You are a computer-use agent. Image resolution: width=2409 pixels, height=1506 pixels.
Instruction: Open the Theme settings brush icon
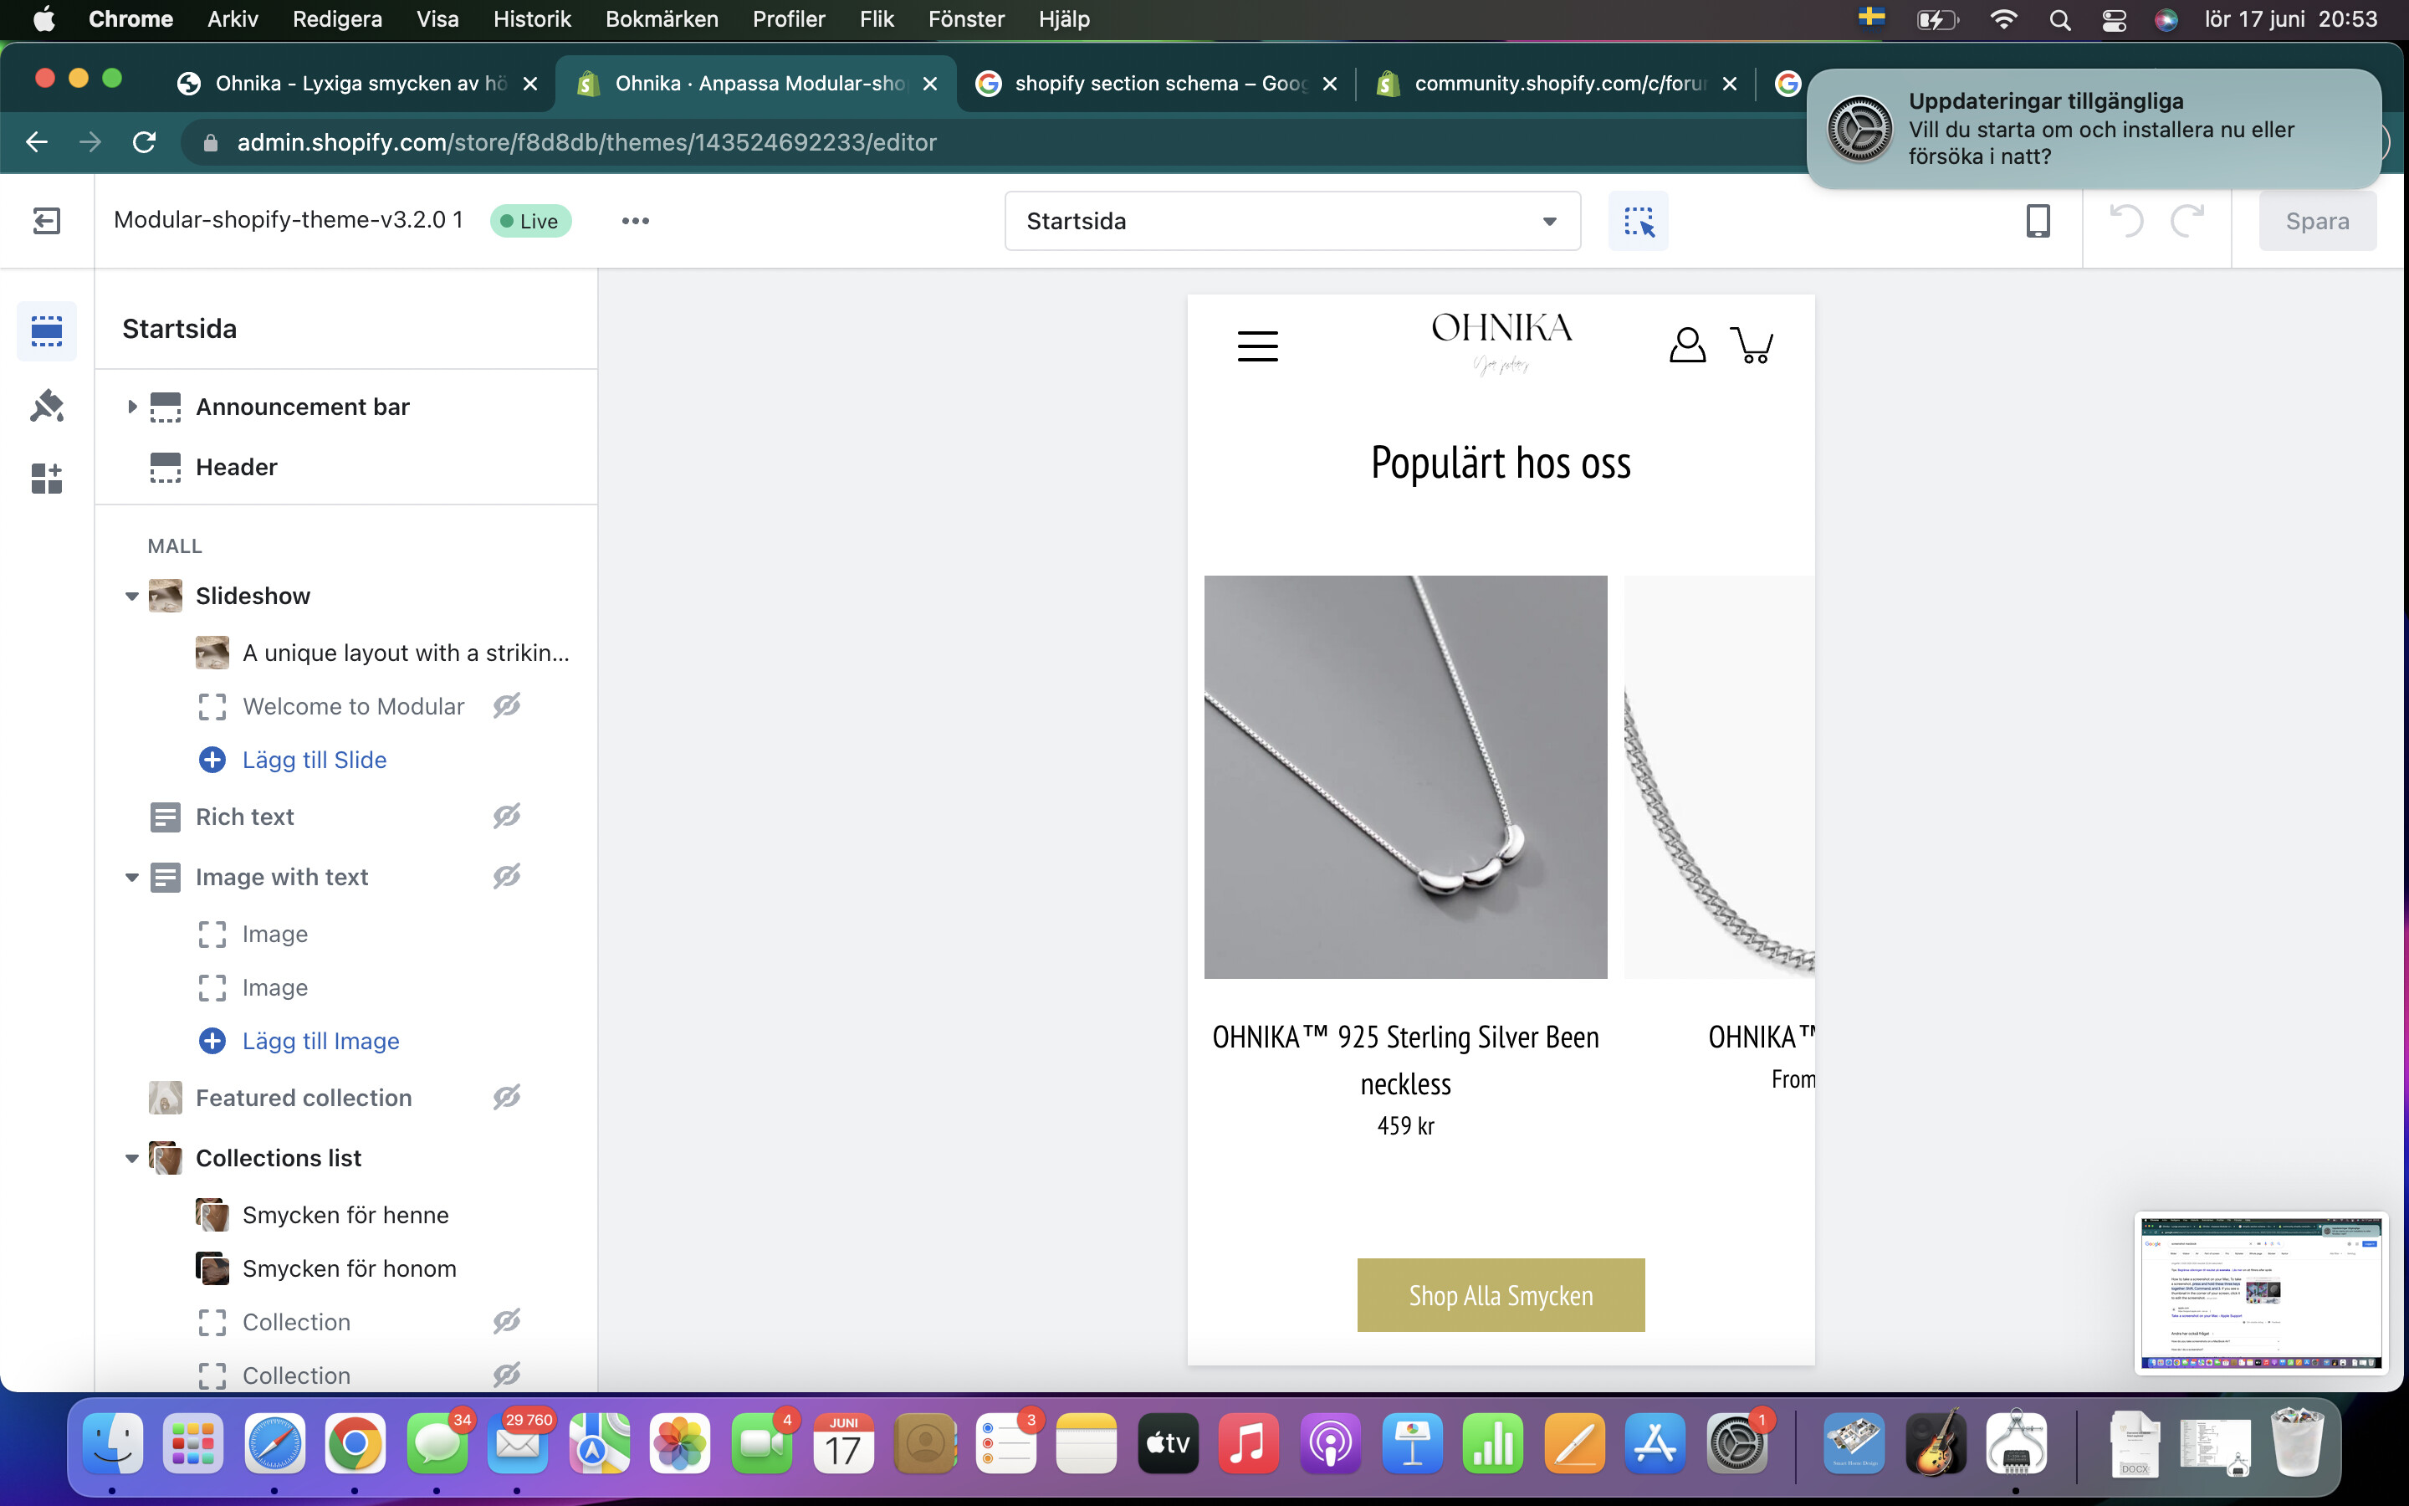pos(47,406)
